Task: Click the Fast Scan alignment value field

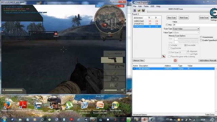Action: coord(183,53)
